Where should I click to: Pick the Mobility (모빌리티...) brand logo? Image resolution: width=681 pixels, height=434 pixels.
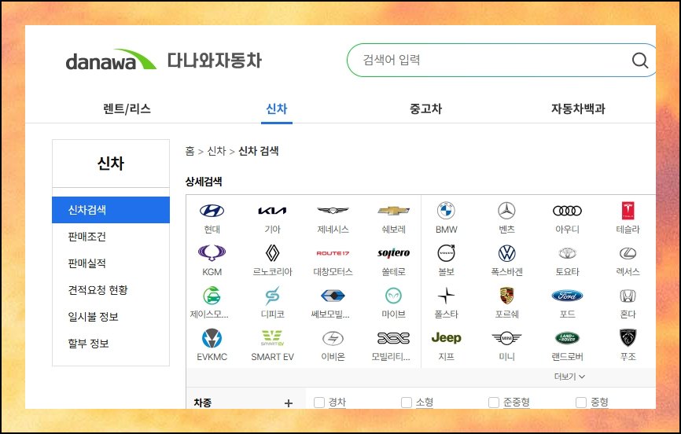(393, 337)
